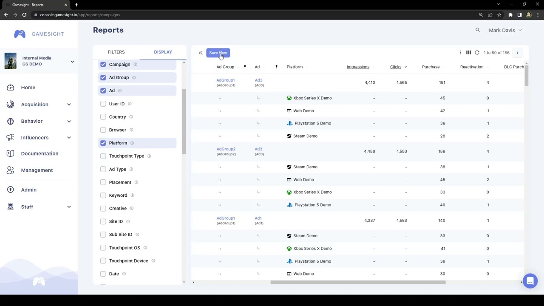
Task: Open the column chooser icon
Action: pos(468,53)
